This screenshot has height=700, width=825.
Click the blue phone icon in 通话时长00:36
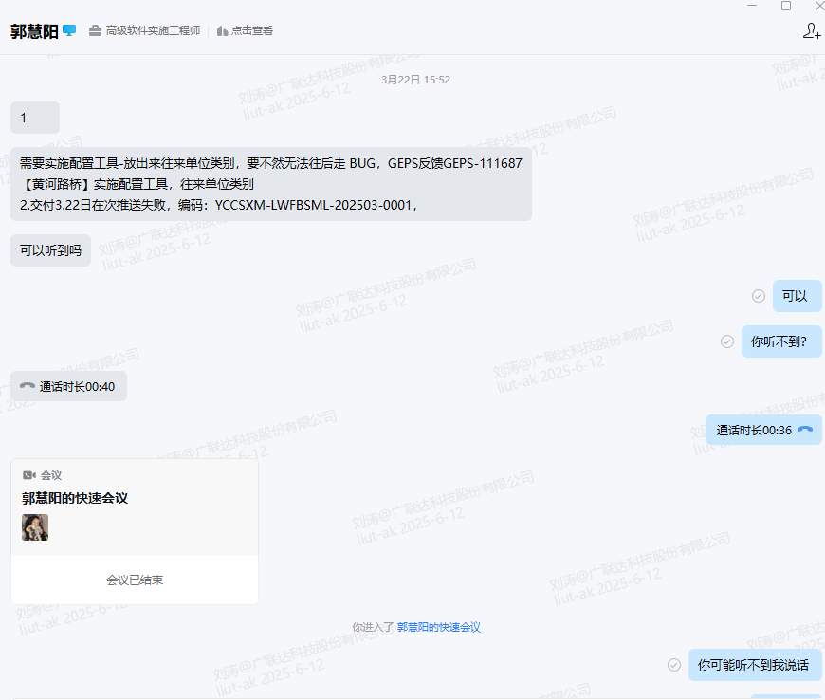pyautogui.click(x=805, y=430)
